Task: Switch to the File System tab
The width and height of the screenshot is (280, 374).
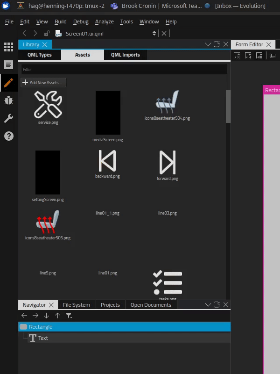Action: [76, 305]
